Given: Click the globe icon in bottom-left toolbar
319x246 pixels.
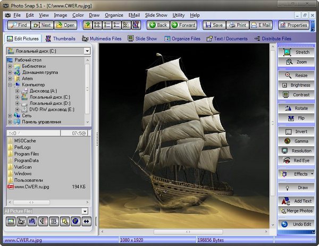Looking at the screenshot, I should (75, 221).
